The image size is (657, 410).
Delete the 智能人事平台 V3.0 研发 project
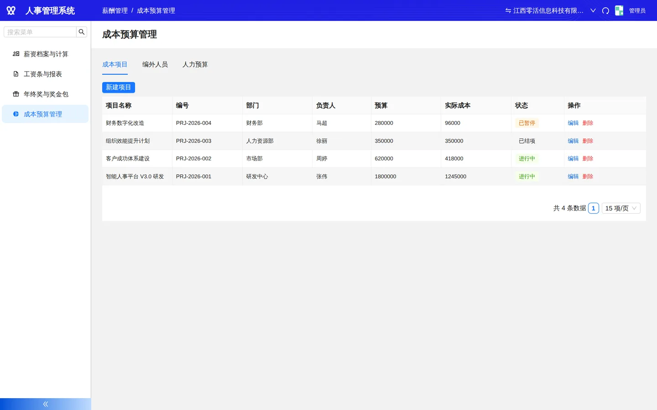pos(588,176)
